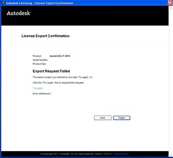Click the copyright version text in footer
The height and width of the screenshot is (158, 173).
(x=76, y=154)
